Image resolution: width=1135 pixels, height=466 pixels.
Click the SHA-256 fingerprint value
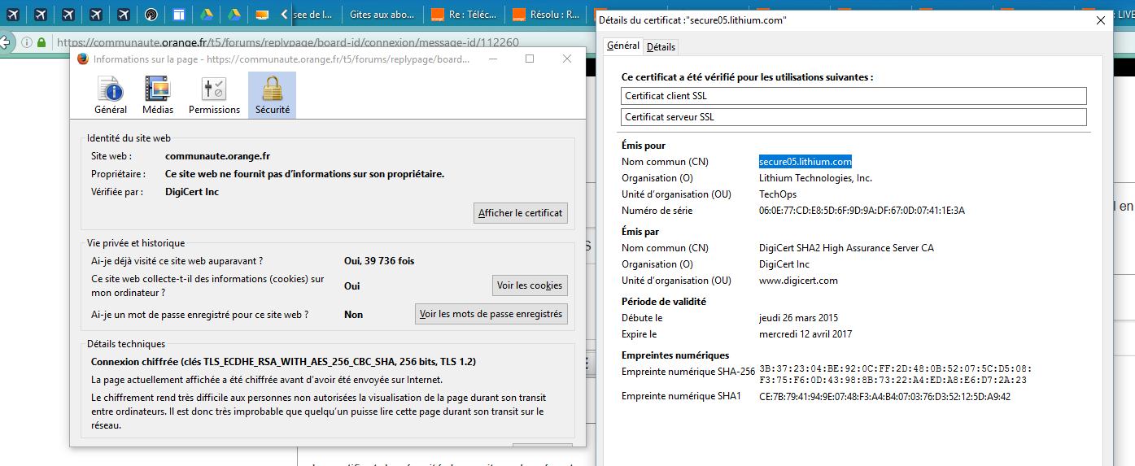(895, 374)
